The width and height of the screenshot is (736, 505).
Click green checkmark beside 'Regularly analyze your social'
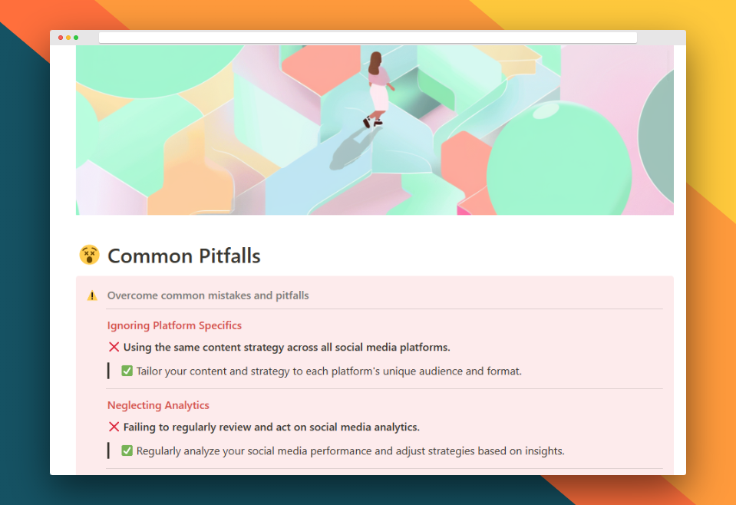pyautogui.click(x=127, y=451)
